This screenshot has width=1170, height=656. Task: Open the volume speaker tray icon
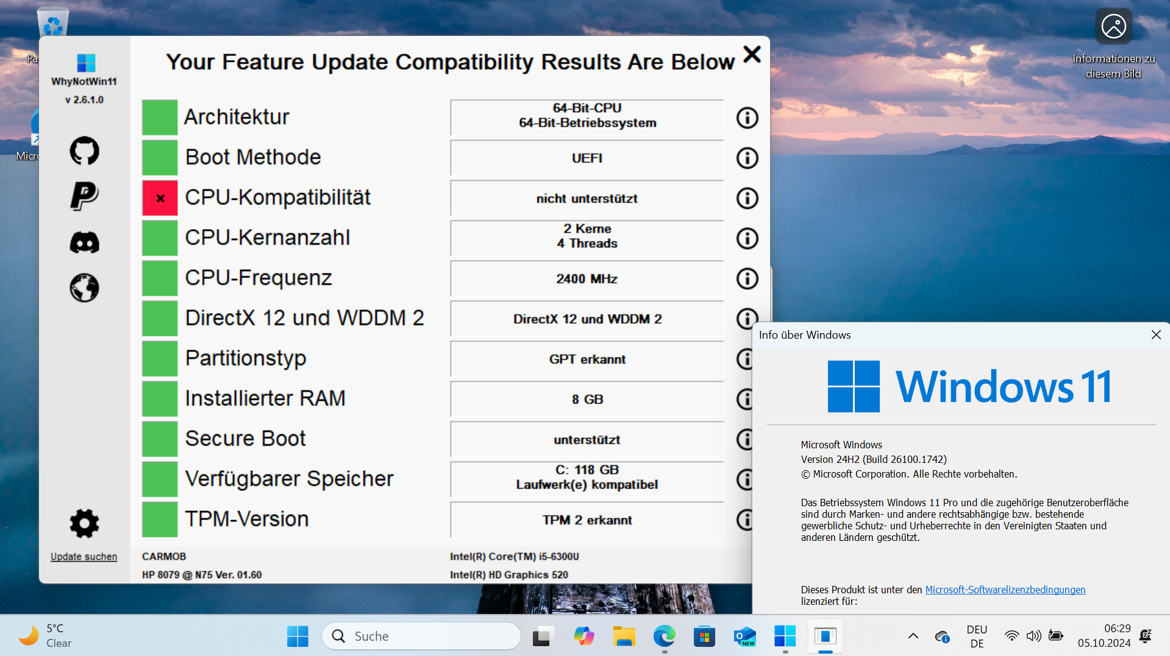point(1033,636)
